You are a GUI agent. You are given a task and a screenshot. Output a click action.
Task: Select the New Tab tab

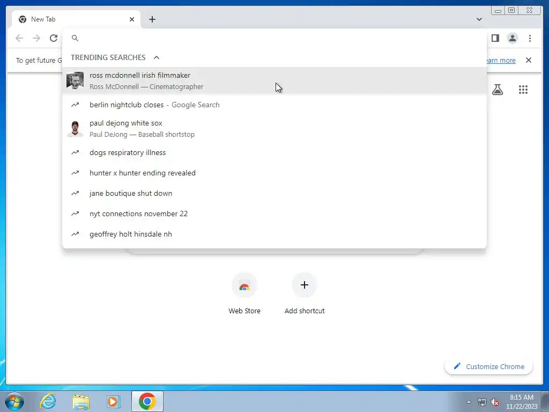pos(76,19)
